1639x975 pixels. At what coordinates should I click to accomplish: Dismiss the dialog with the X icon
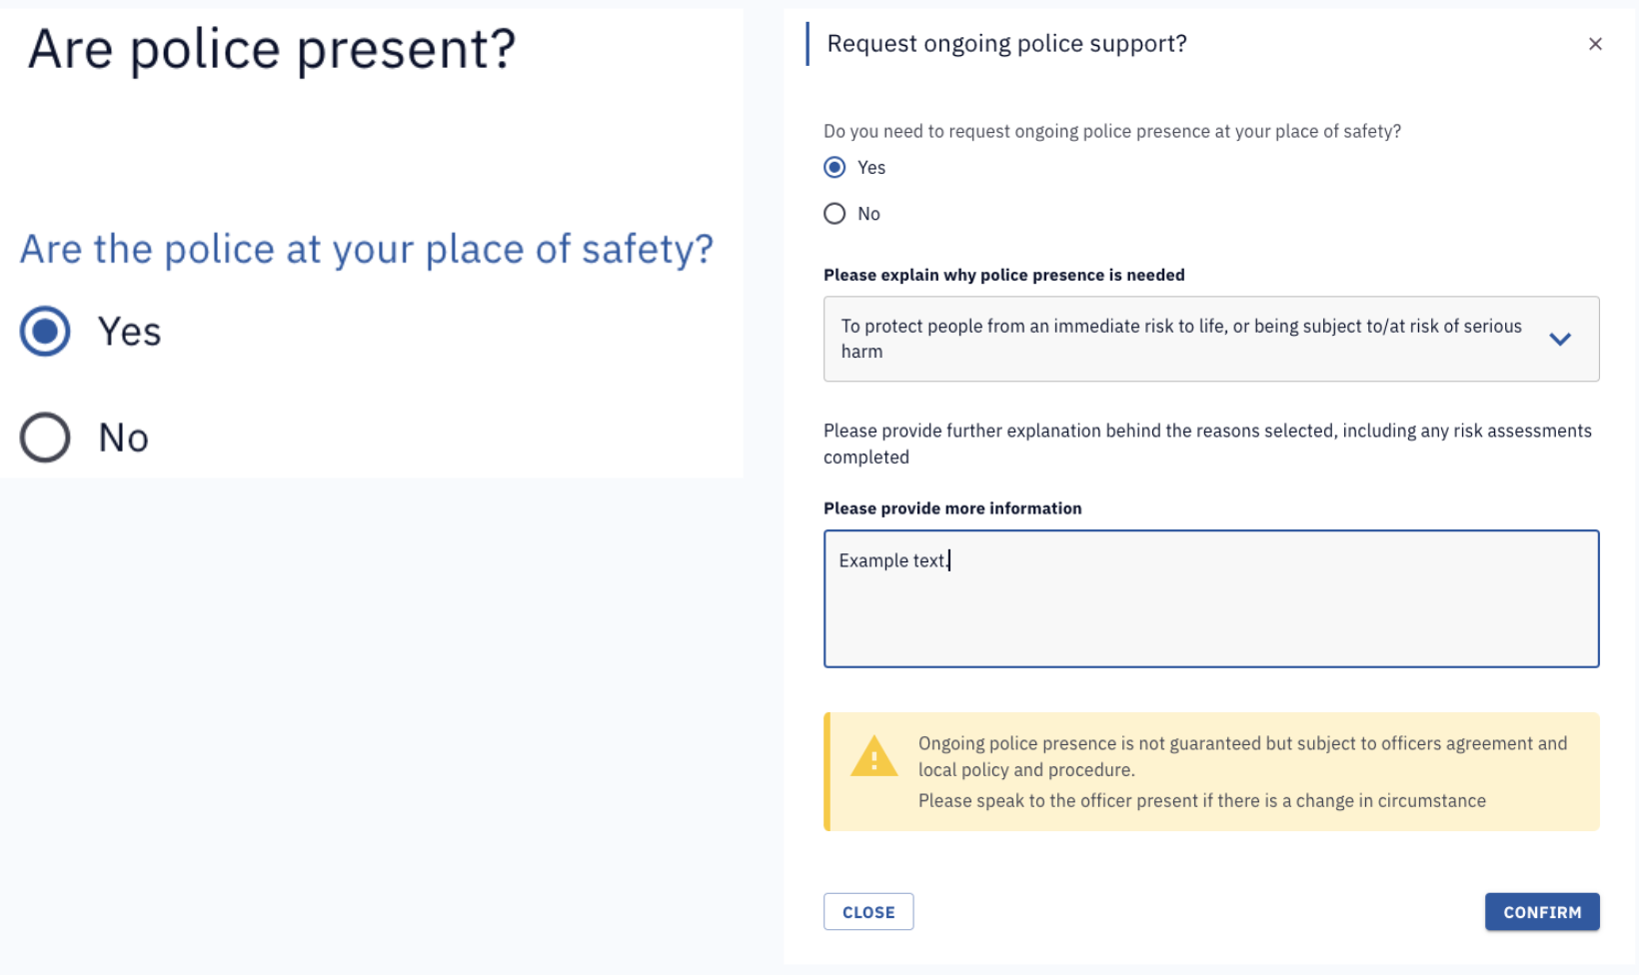(x=1595, y=44)
